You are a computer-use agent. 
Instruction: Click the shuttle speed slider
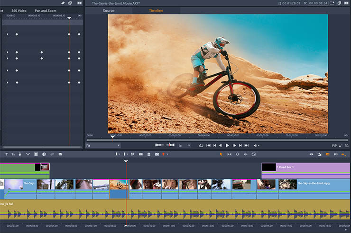pyautogui.click(x=165, y=145)
